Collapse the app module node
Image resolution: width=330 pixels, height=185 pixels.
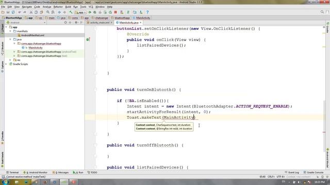pyautogui.click(x=6, y=27)
